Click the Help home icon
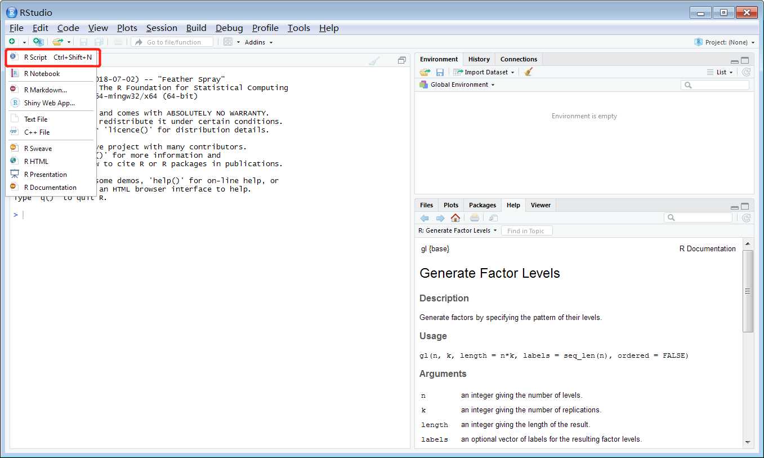 pyautogui.click(x=455, y=218)
